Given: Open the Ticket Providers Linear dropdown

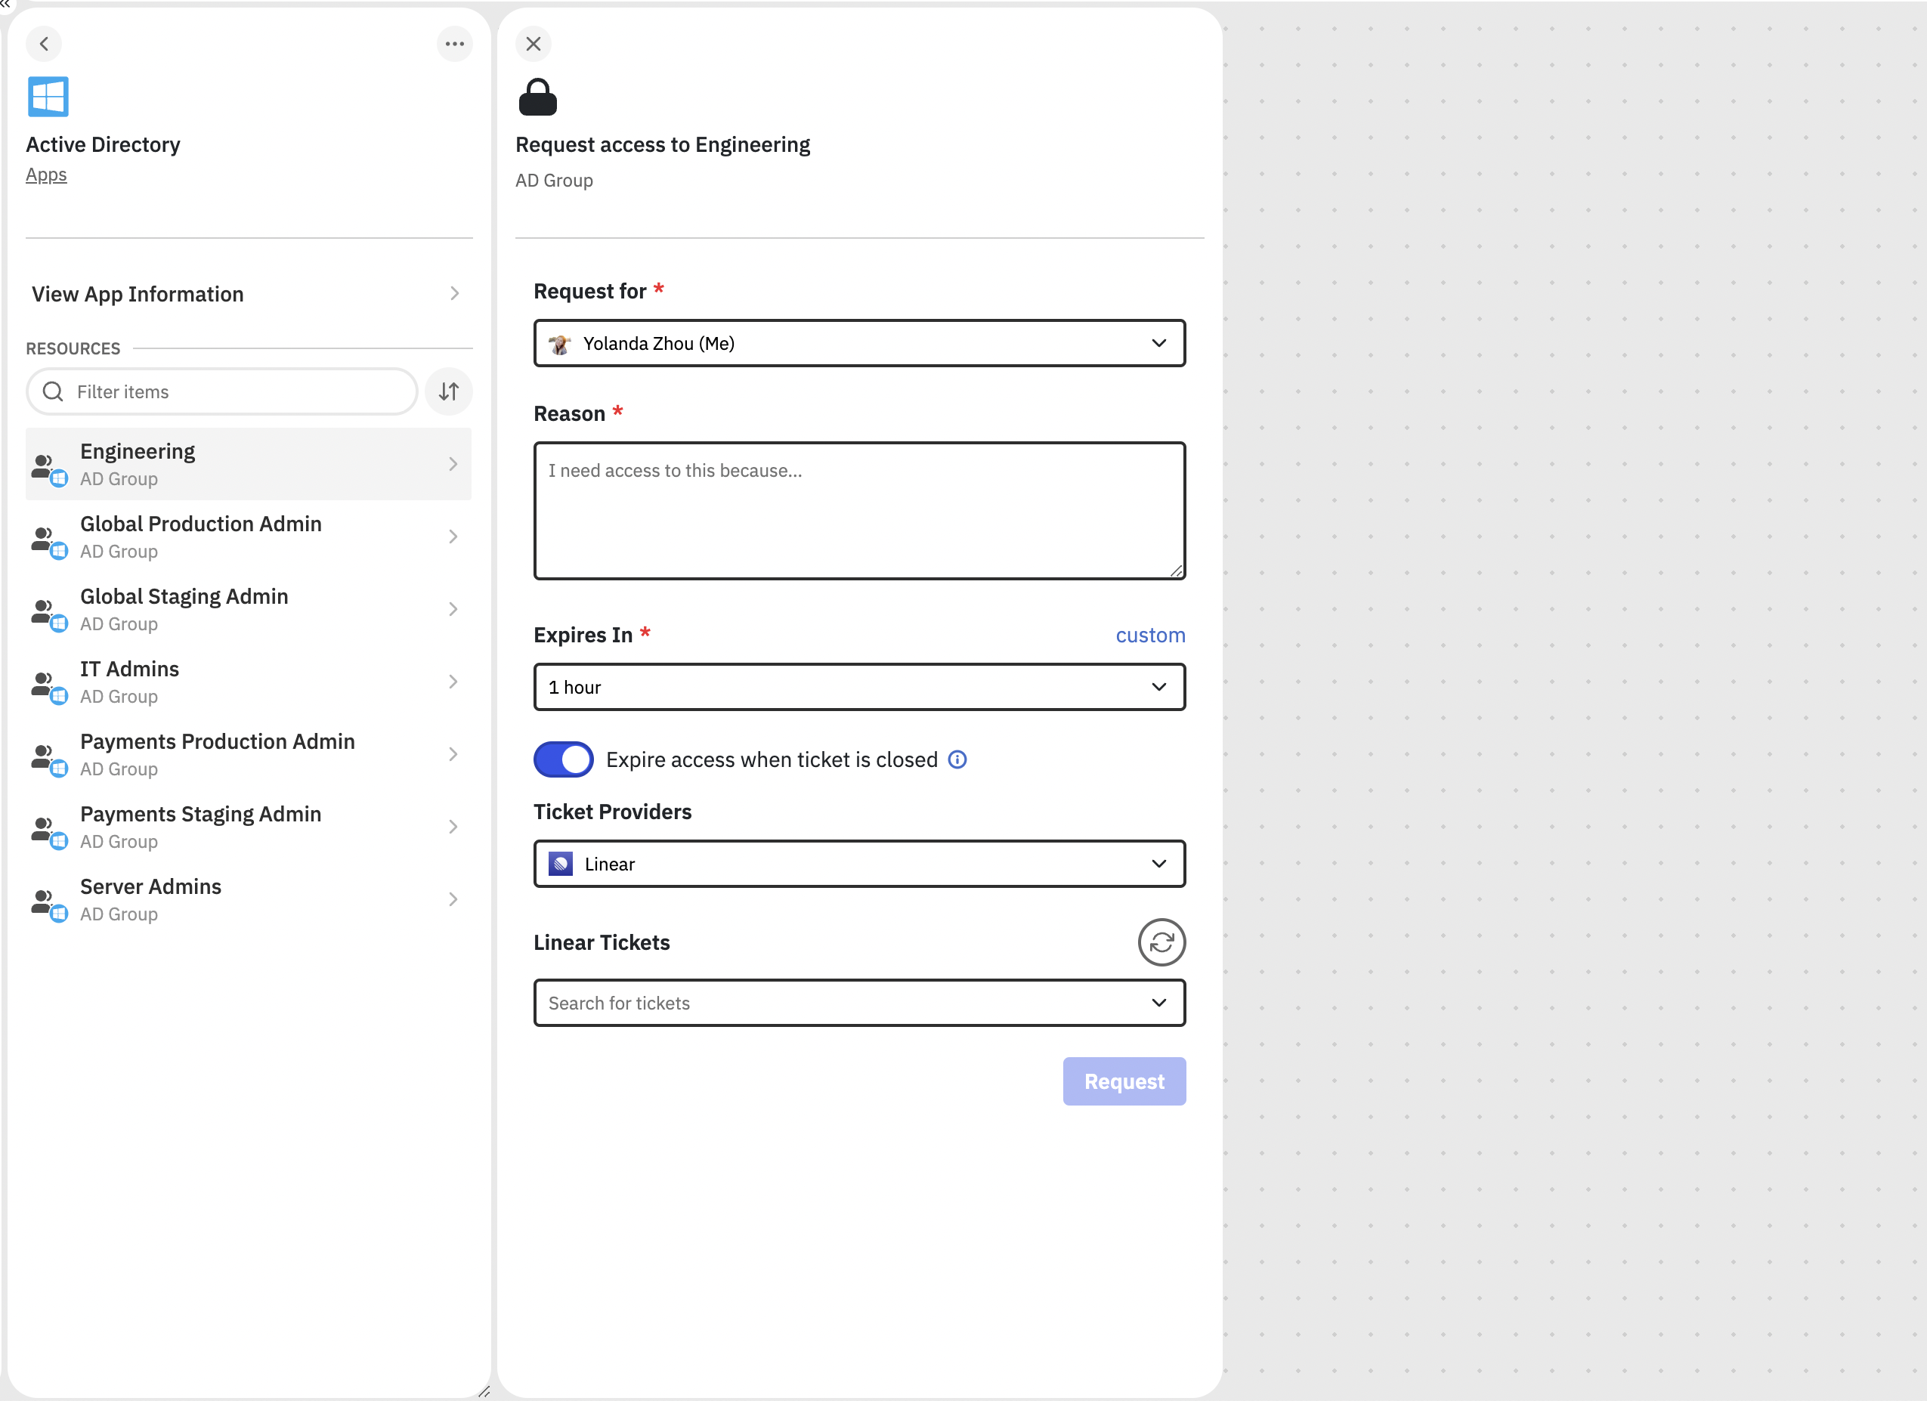Looking at the screenshot, I should [x=858, y=864].
